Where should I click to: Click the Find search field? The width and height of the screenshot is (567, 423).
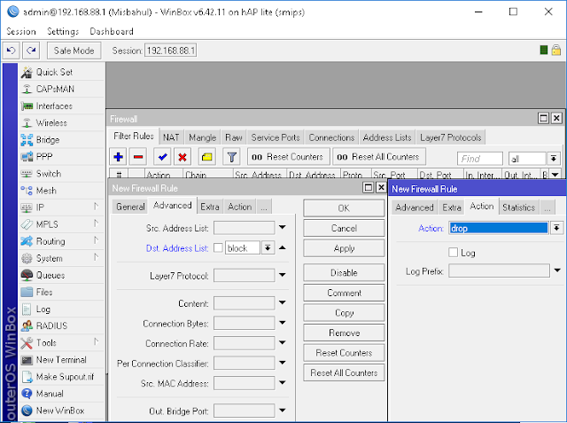pos(480,159)
